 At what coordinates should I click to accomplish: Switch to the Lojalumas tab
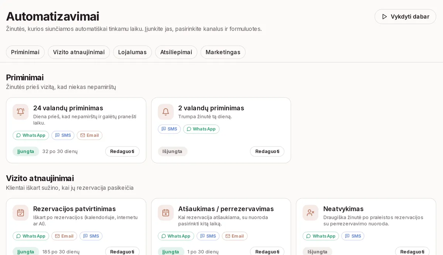[x=132, y=52]
